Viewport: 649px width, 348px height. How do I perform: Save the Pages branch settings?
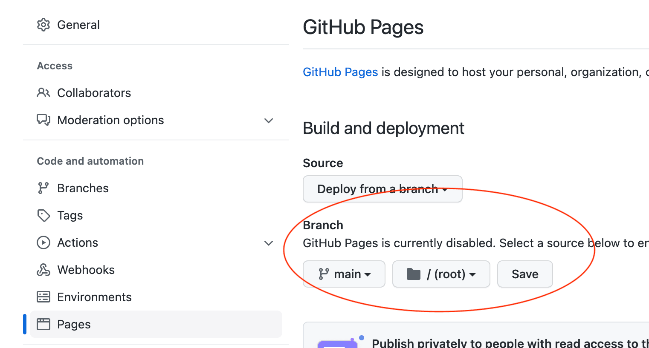(525, 274)
